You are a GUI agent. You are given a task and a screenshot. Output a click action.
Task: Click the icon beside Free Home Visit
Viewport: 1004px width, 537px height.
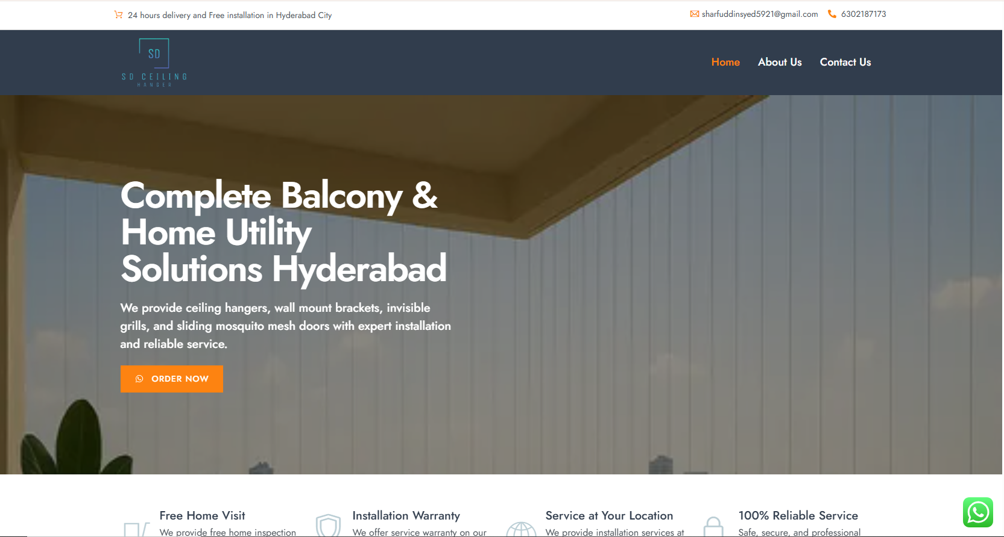pyautogui.click(x=137, y=529)
